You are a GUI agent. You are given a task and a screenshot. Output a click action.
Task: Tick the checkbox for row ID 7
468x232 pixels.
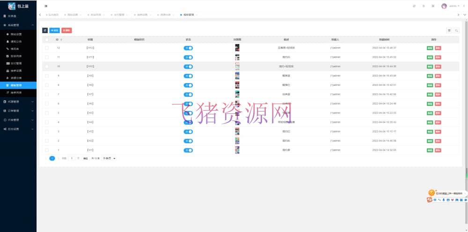[x=46, y=94]
